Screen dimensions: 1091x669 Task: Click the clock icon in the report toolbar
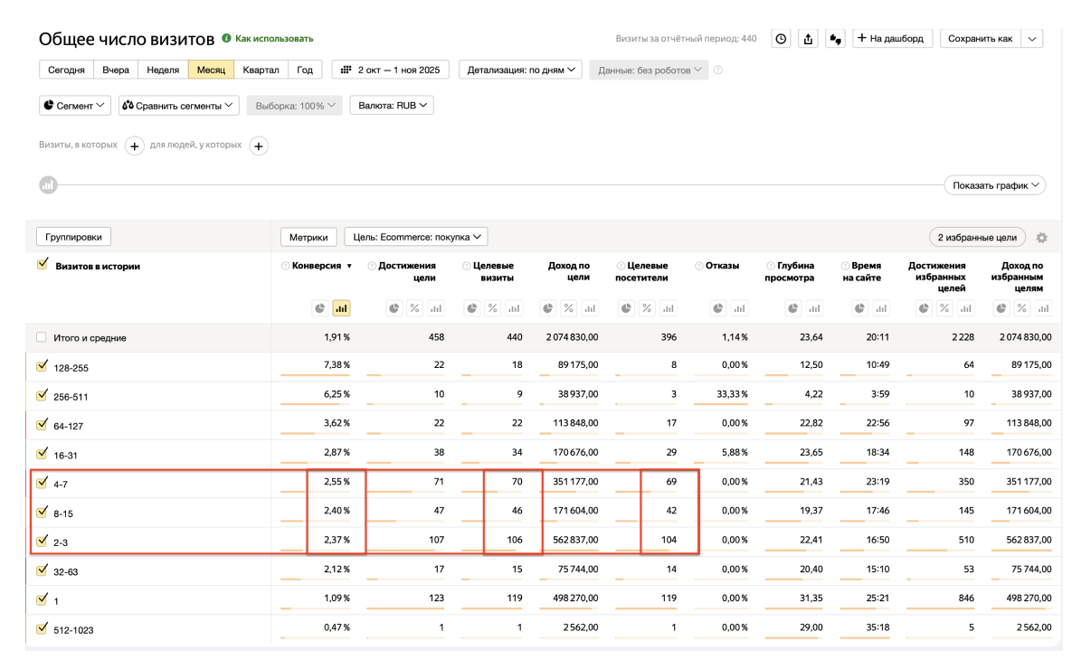click(781, 39)
